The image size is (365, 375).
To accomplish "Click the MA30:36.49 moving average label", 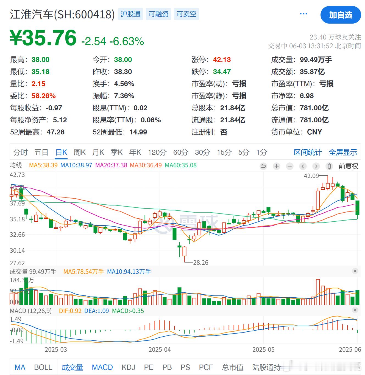I will [x=146, y=165].
